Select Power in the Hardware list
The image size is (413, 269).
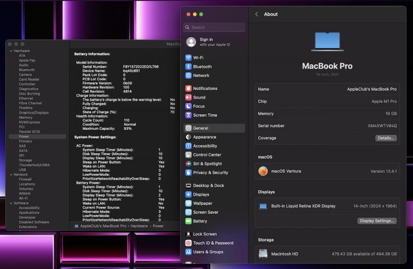pos(24,137)
